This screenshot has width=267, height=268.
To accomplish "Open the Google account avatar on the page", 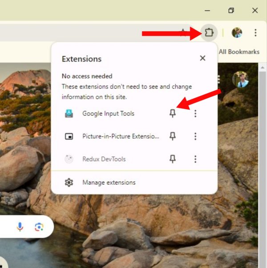I will click(x=240, y=79).
